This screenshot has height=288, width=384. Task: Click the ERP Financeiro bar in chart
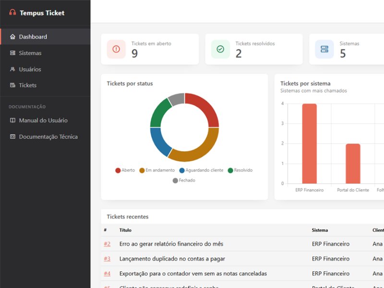click(x=309, y=144)
